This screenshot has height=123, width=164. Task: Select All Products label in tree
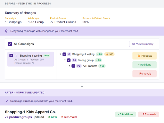[x=90, y=66]
